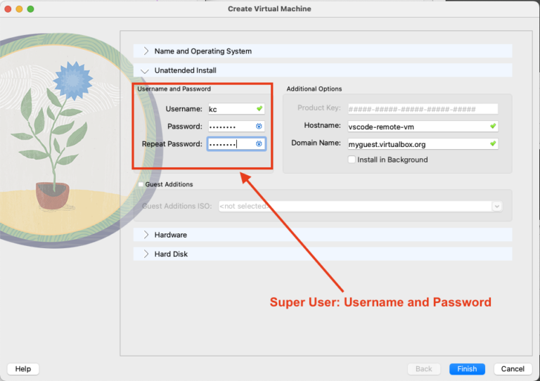Open the Guest Additions ISO dropdown

point(497,206)
